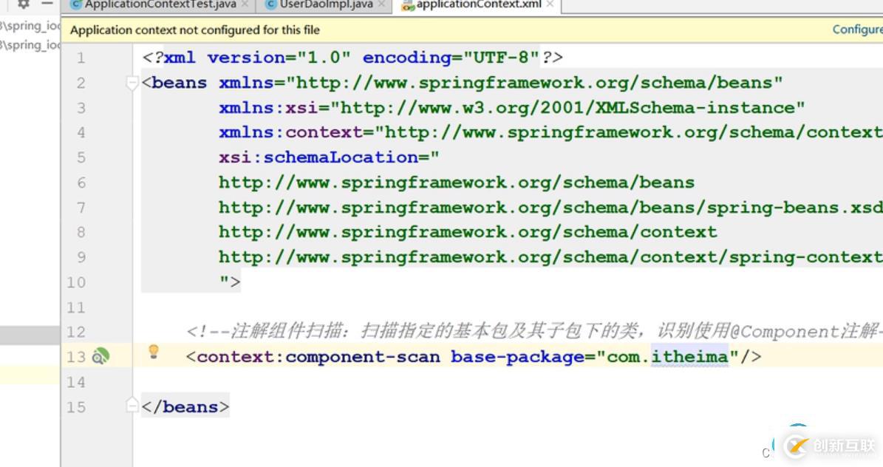Select the first spring_ioc path in project tree
Viewport: 883px width, 467px height.
[30, 25]
